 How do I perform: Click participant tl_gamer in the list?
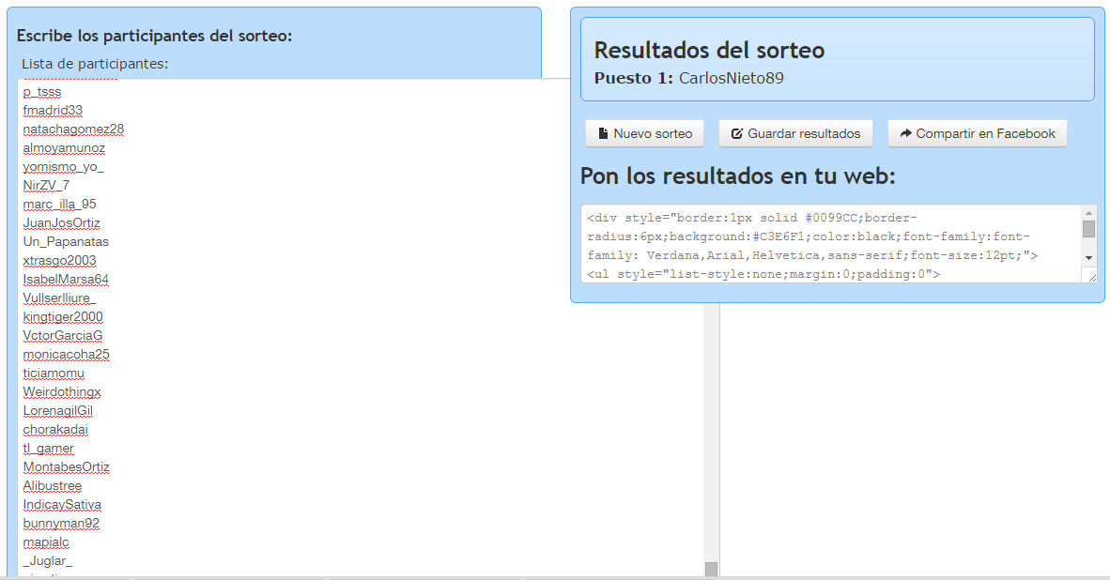pos(48,448)
